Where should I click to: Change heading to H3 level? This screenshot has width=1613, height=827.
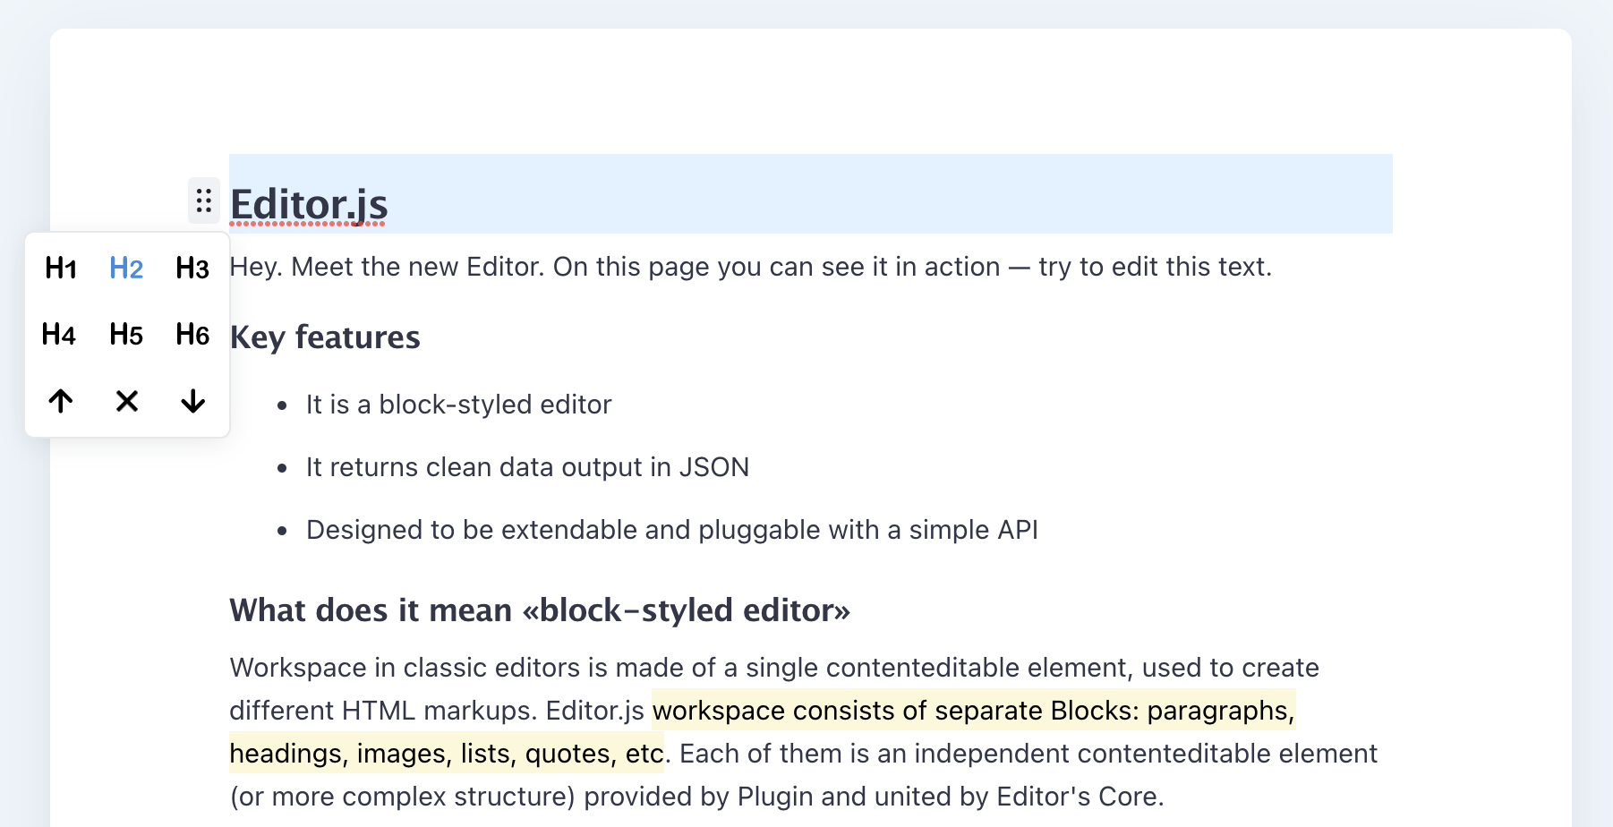[x=192, y=268]
